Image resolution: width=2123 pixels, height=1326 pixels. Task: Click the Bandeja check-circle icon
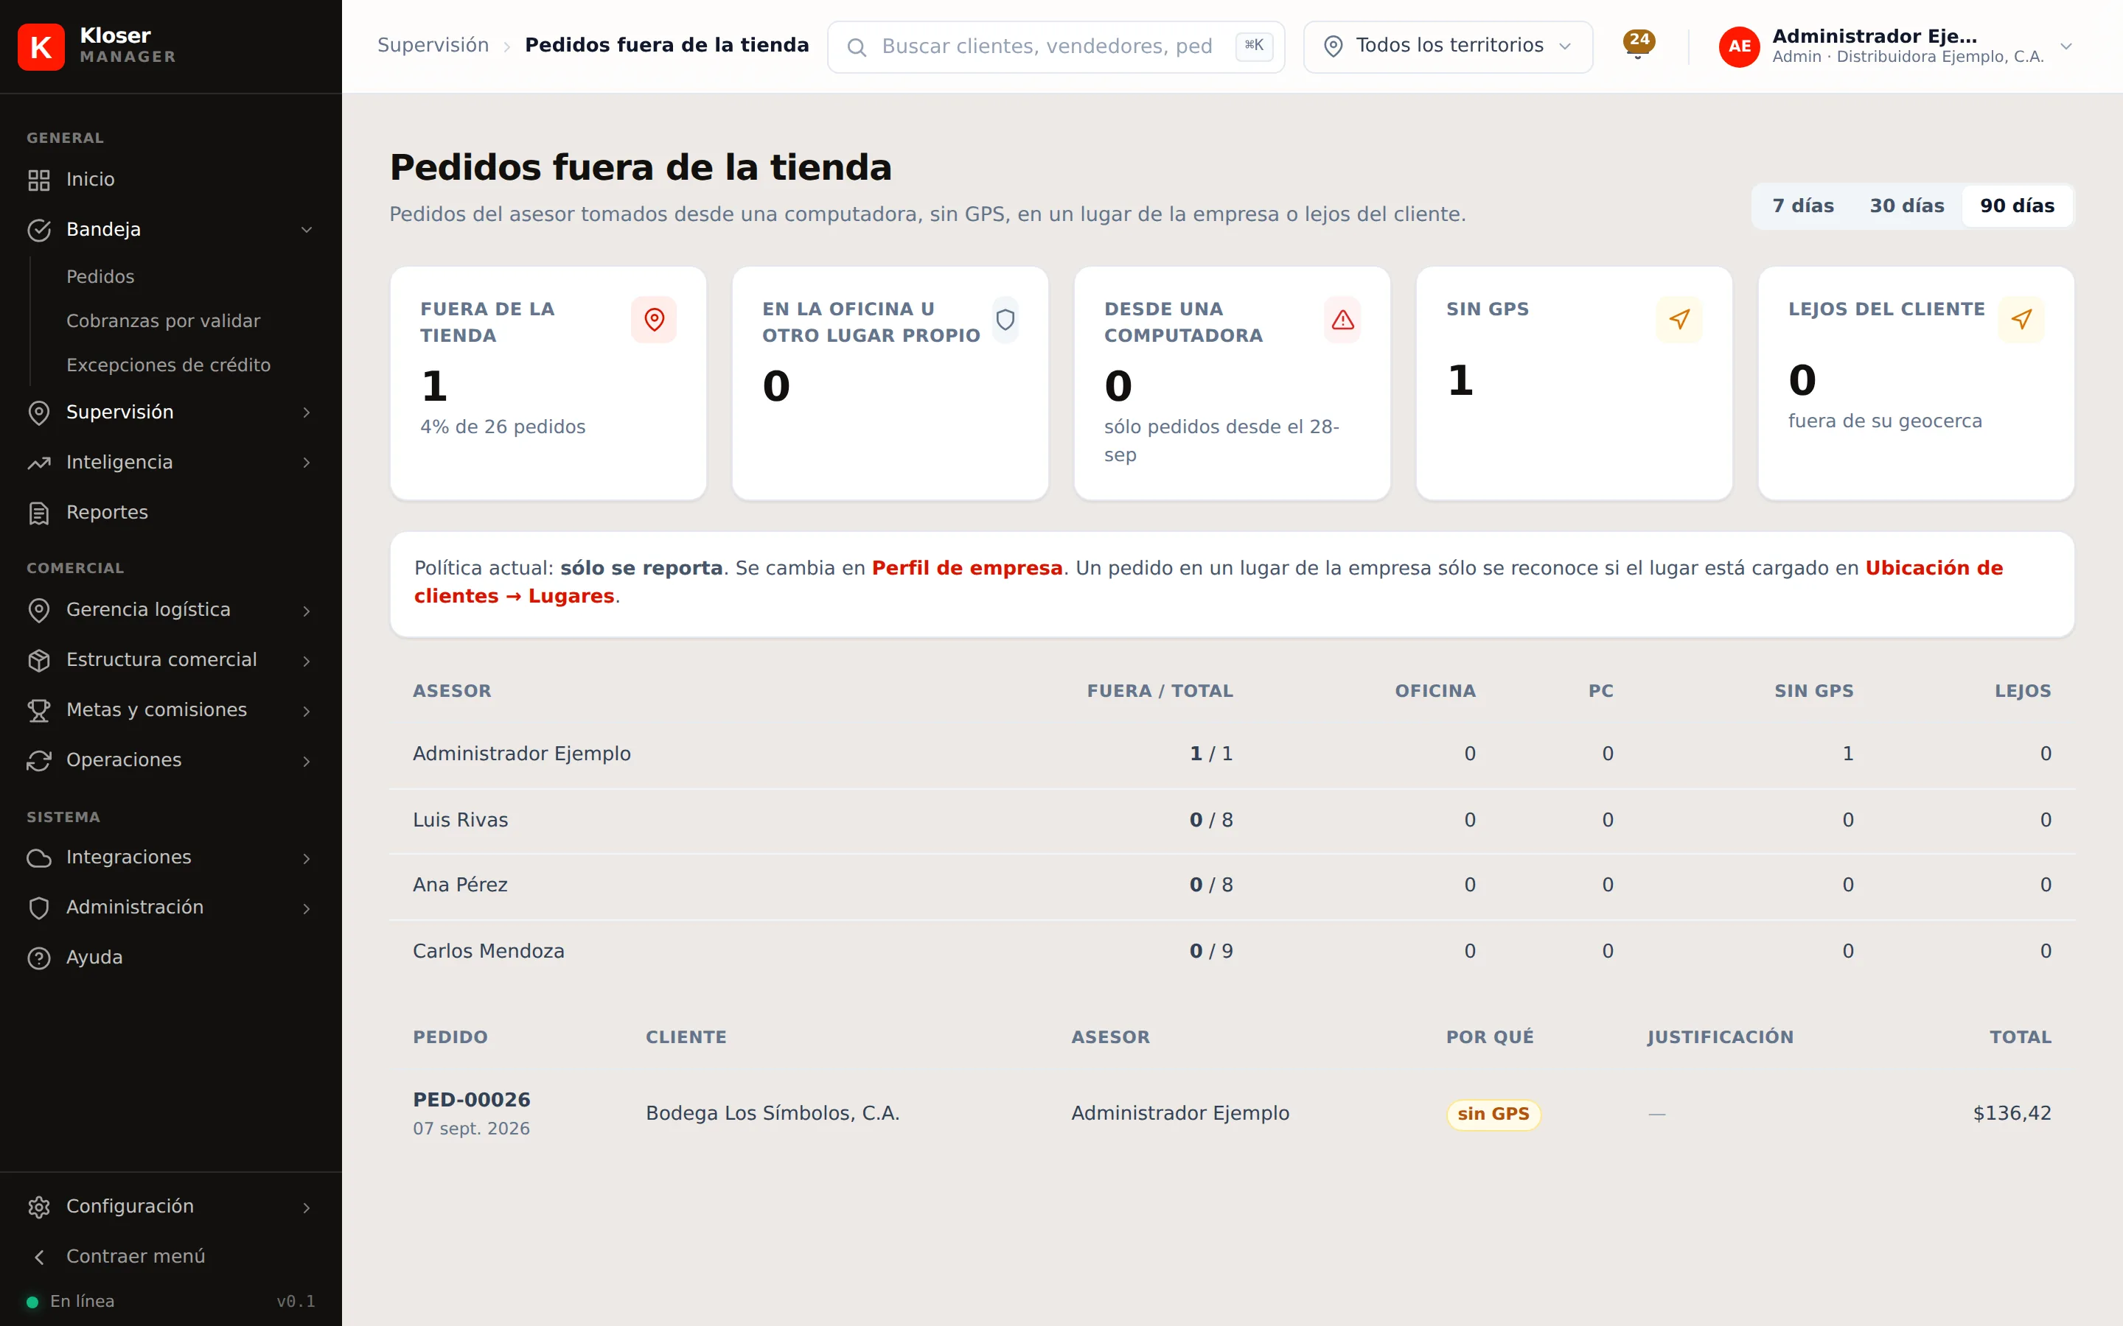point(38,230)
